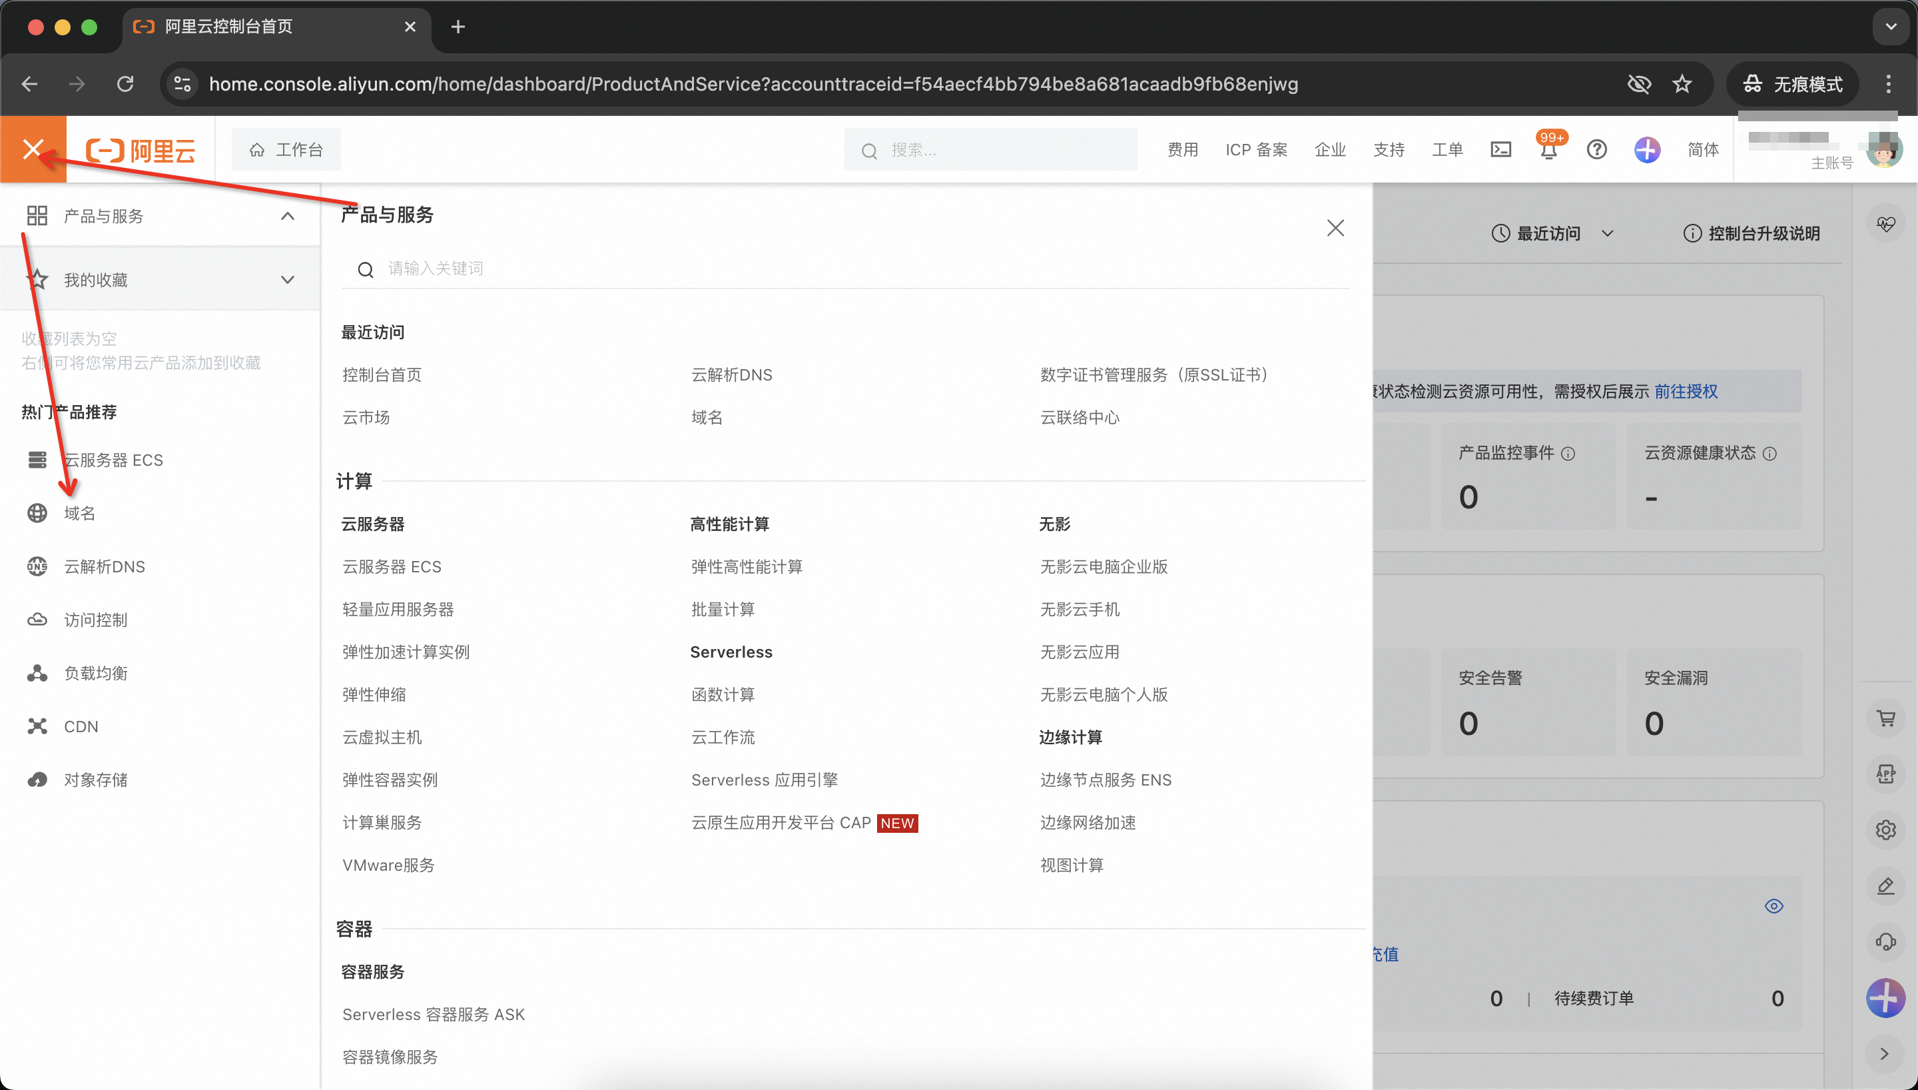Open the 工单 menu in header
The image size is (1918, 1090).
pyautogui.click(x=1446, y=150)
